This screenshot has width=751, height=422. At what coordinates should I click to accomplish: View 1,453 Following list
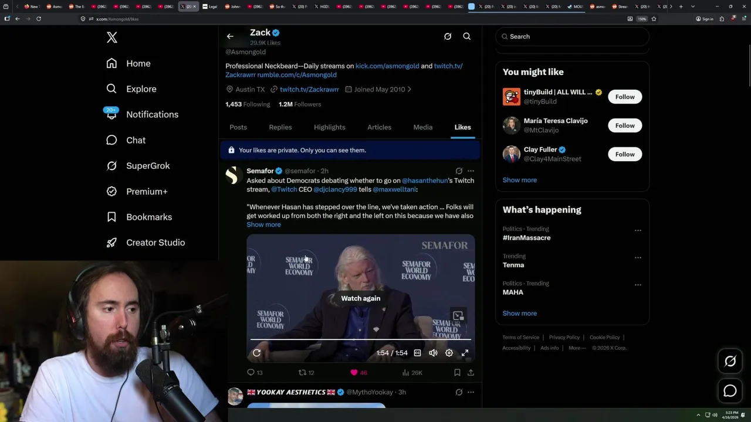[248, 104]
